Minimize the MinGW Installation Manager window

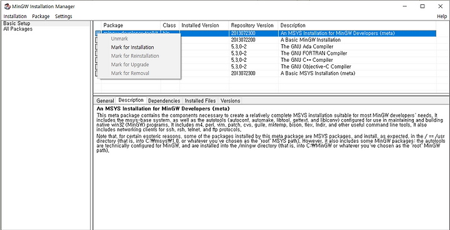coord(404,6)
